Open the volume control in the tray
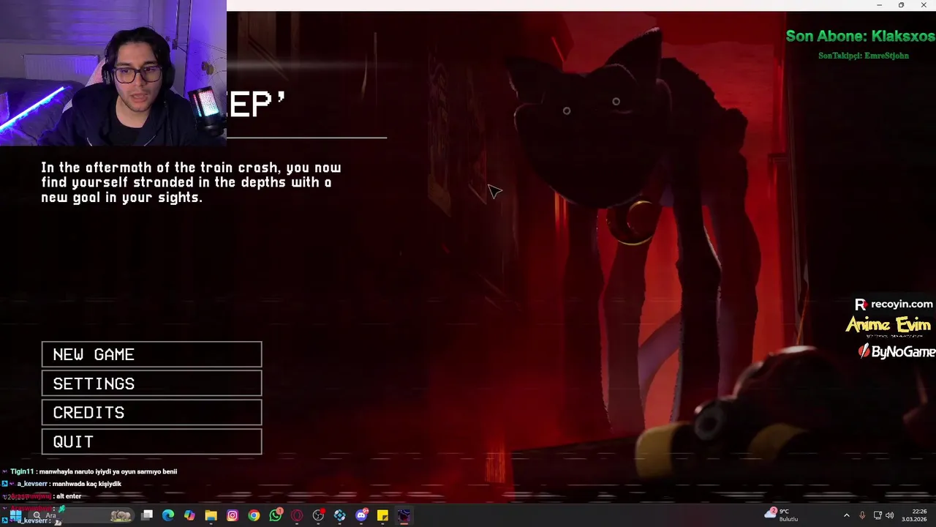 pos(890,515)
